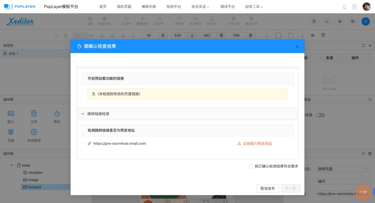Select the 文字 component

pos(34,117)
